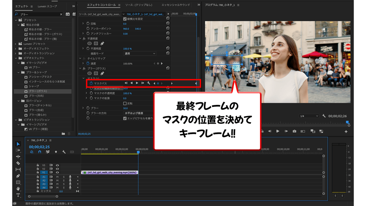
Task: Toggle the mask 反転 (invert) checkbox
Action: point(125,103)
